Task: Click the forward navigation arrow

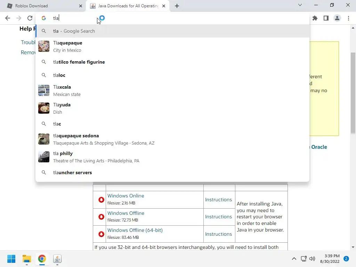Action: click(x=19, y=18)
